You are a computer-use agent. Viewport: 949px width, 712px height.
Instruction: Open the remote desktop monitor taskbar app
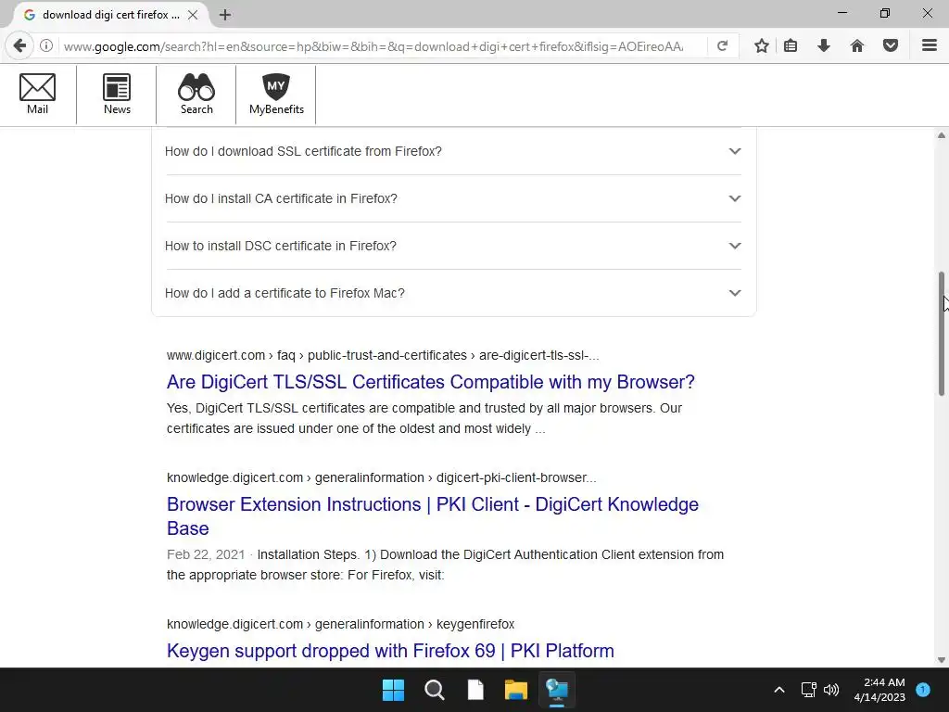[x=557, y=690]
